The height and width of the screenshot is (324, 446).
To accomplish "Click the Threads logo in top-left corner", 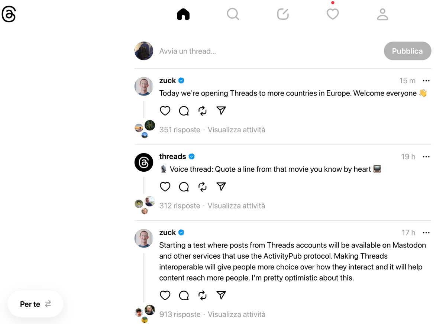I will 9,14.
